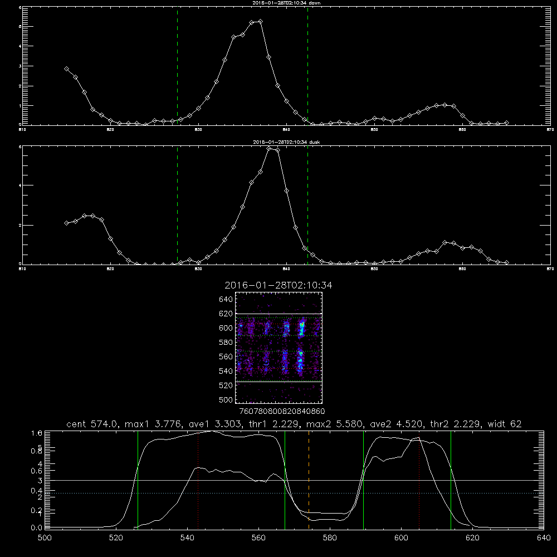Select 'ave2 4.520' in the profile plot title

point(397,424)
